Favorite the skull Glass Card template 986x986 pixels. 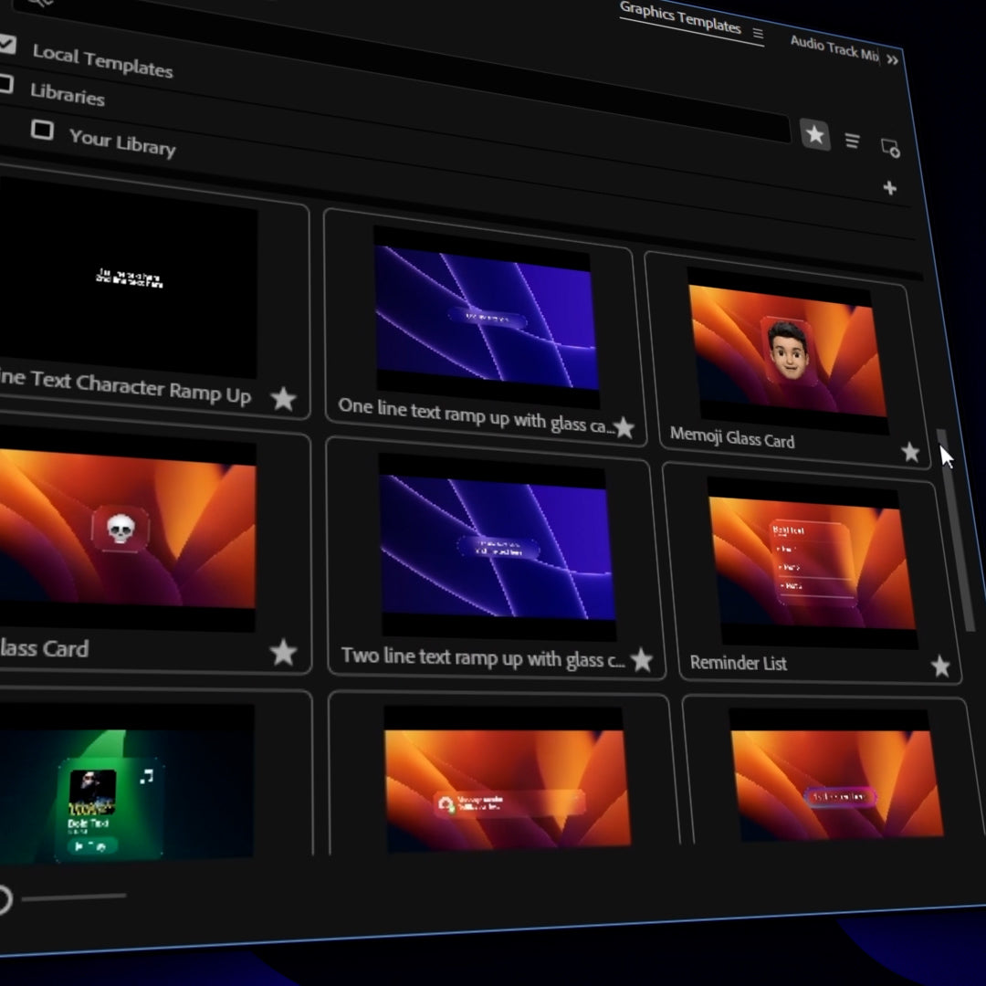pos(283,652)
